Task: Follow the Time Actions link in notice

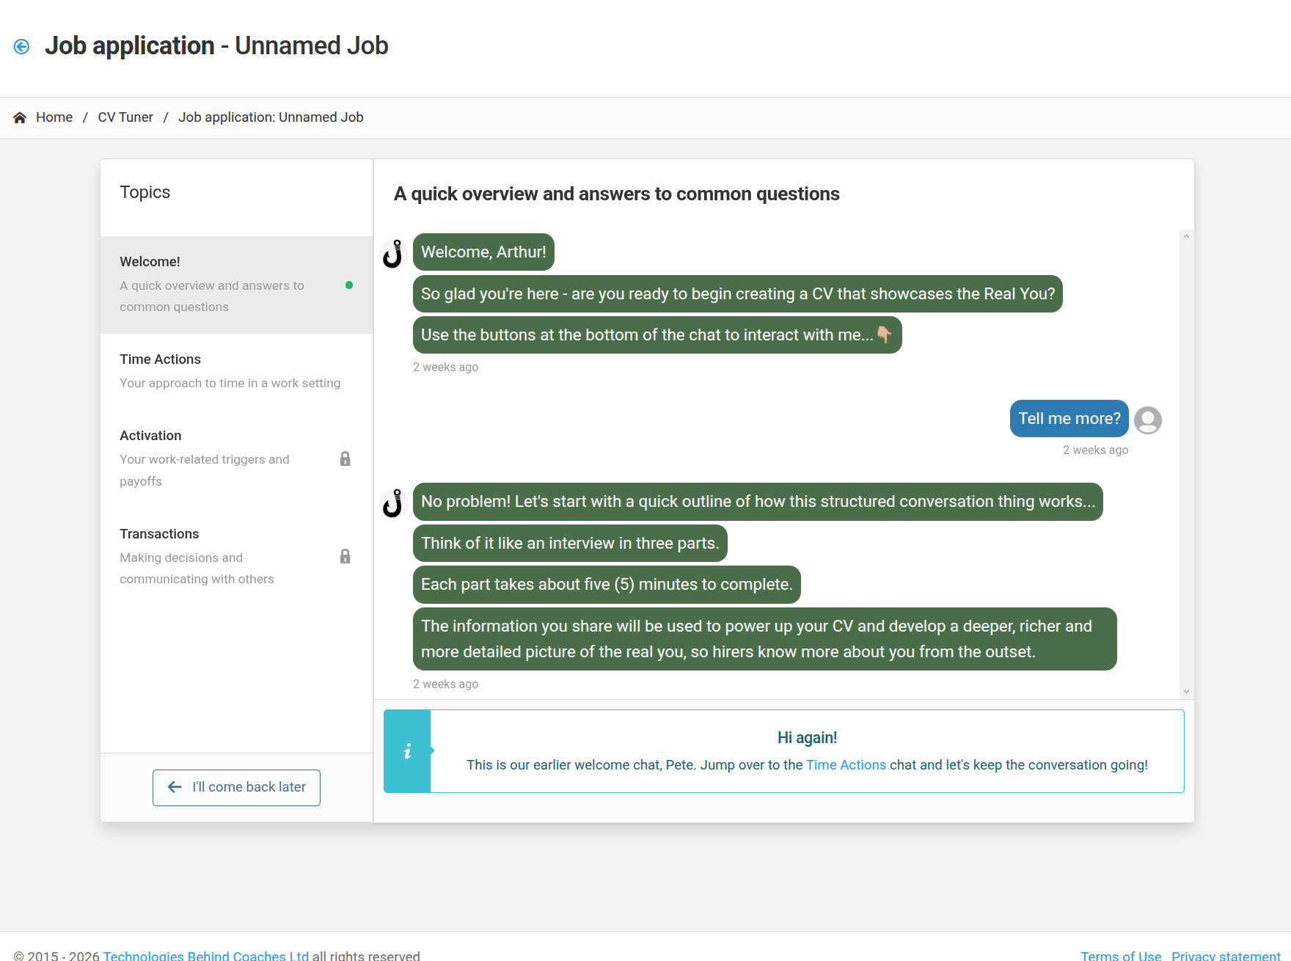Action: tap(846, 765)
